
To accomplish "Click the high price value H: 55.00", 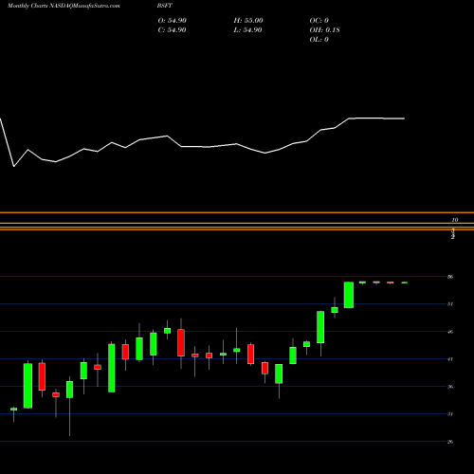I will pos(248,21).
